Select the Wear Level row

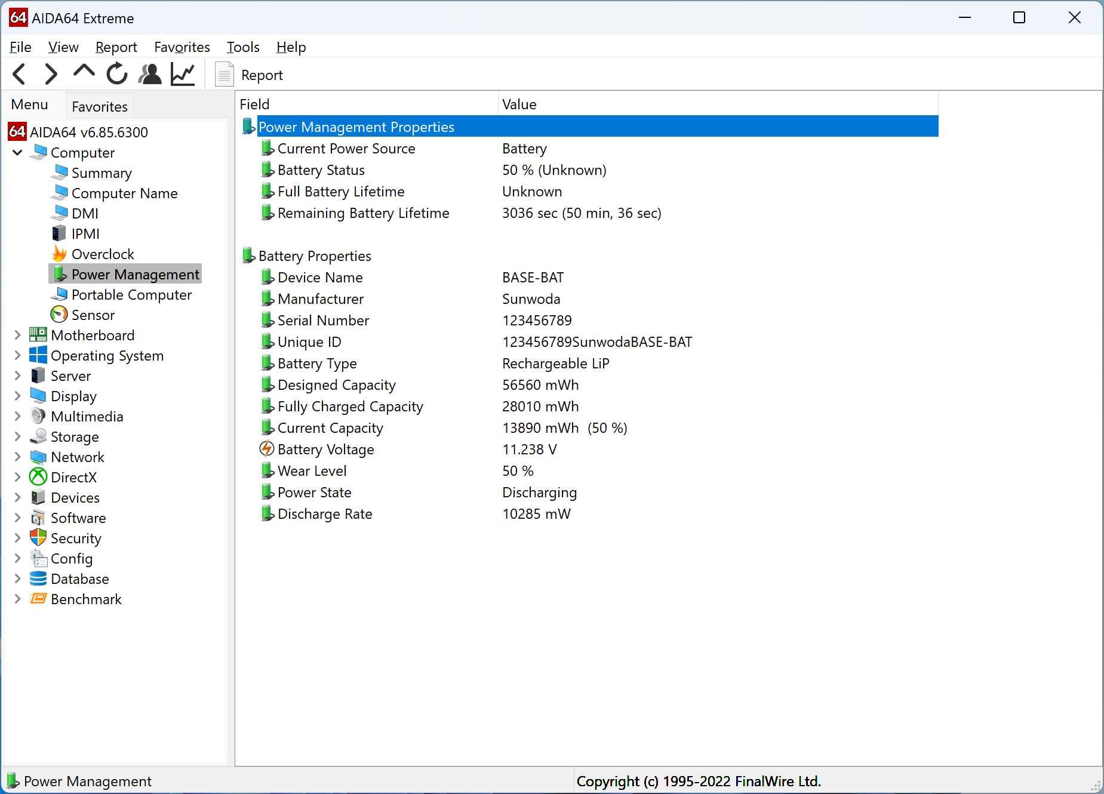coord(589,471)
